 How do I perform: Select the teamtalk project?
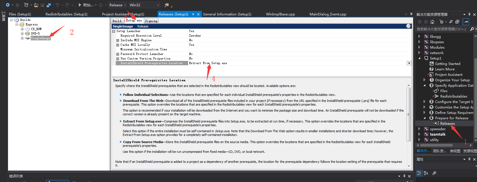[x=437, y=134]
